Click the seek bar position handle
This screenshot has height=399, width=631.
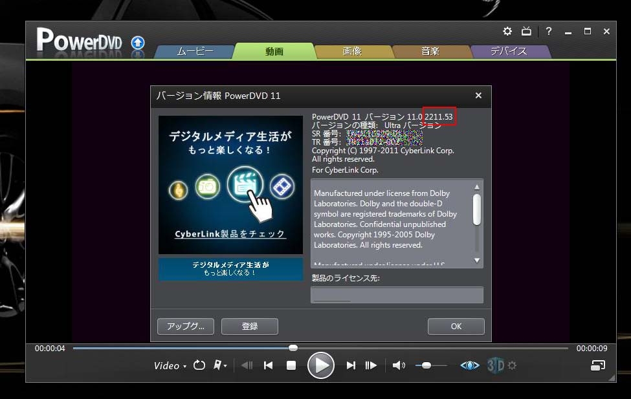tap(293, 348)
